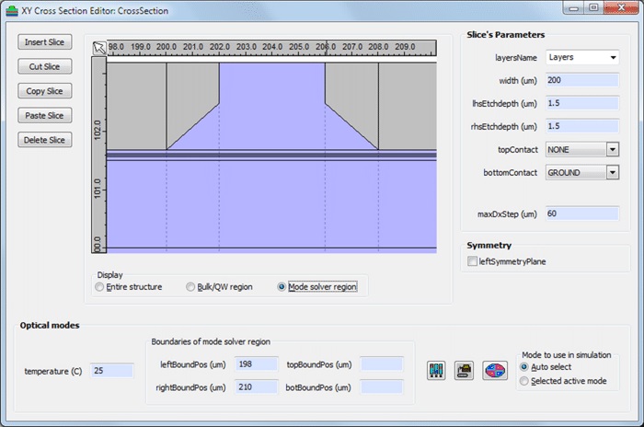Click the rhsEtchdepth input field

[x=582, y=126]
